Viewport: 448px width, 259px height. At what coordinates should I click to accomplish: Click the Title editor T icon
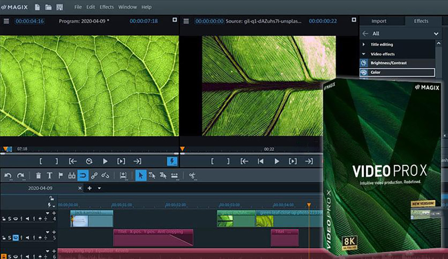click(49, 176)
